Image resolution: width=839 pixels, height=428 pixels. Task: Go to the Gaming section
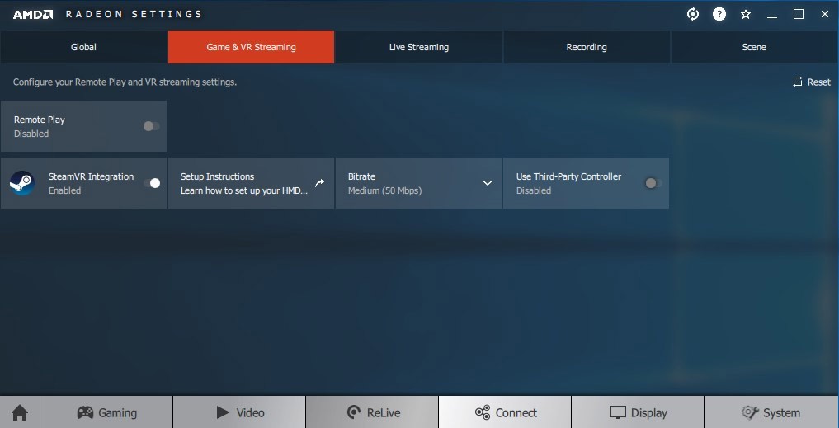[x=106, y=412]
